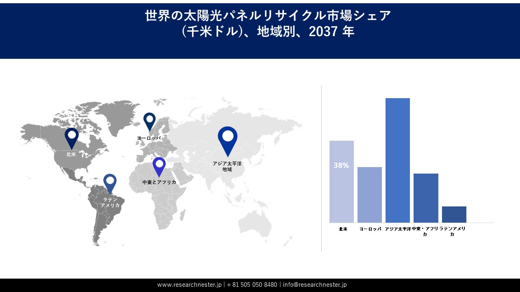The image size is (520, 292).
Task: Select the 中東とアフリカ map label
Action: (x=159, y=182)
